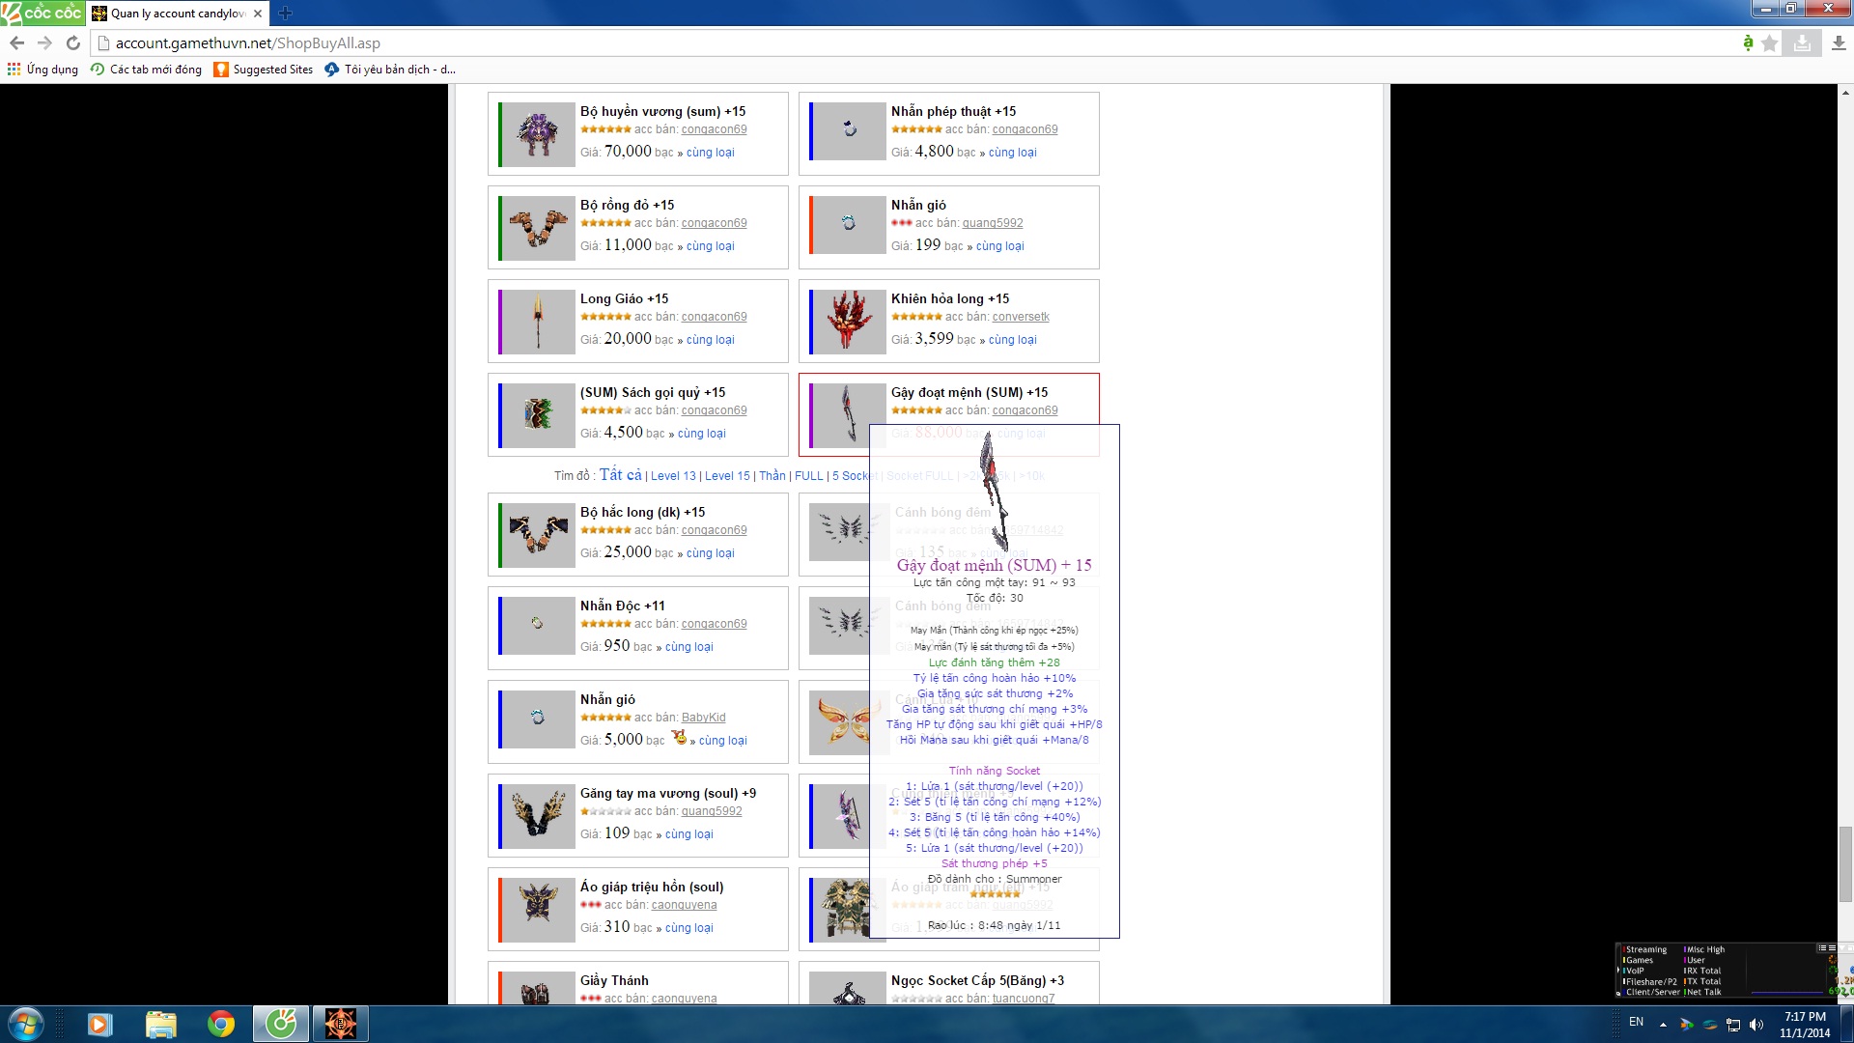Open the Áo giáp triệu hồn (soul) image

[x=539, y=910]
